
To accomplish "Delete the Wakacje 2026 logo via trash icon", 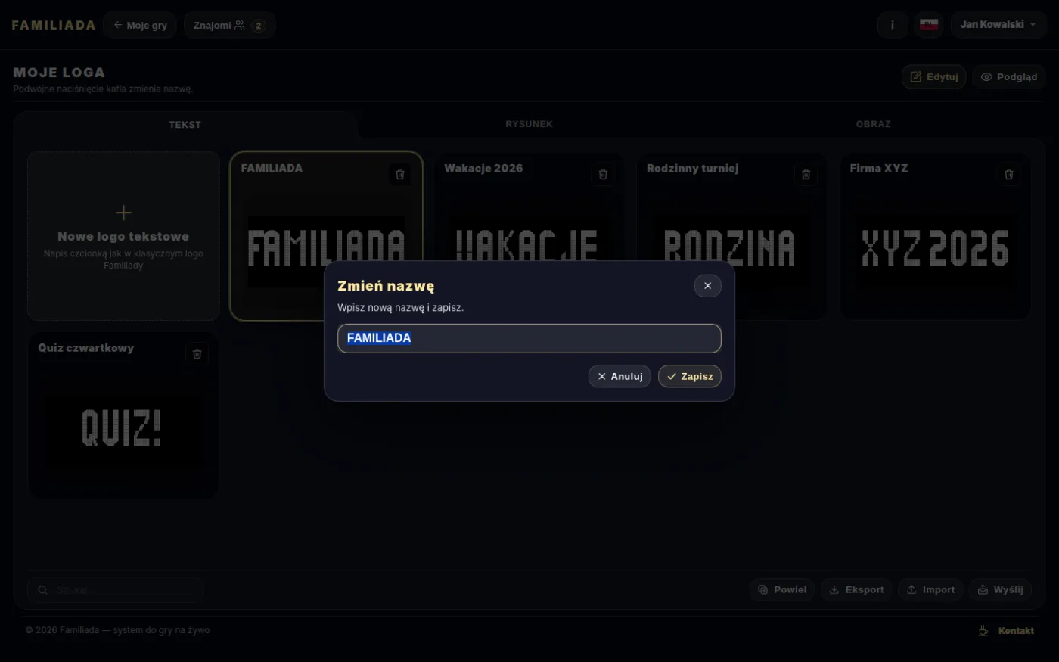I will [x=603, y=175].
